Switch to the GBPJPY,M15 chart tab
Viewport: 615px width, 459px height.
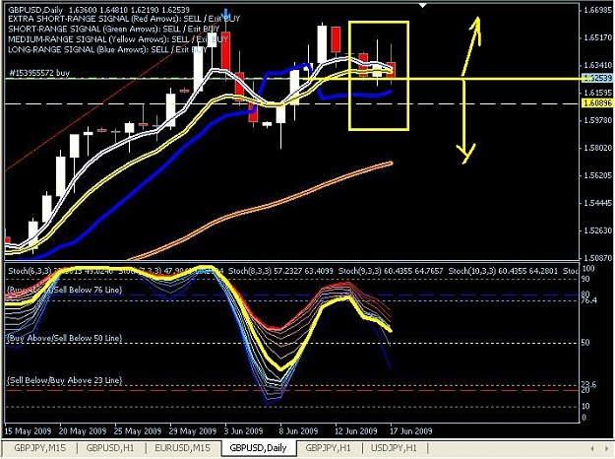(40, 447)
